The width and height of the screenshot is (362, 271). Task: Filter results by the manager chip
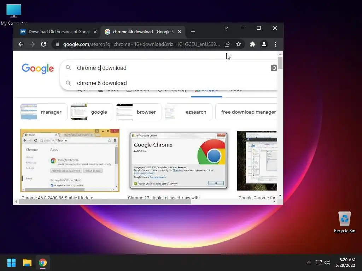43,112
